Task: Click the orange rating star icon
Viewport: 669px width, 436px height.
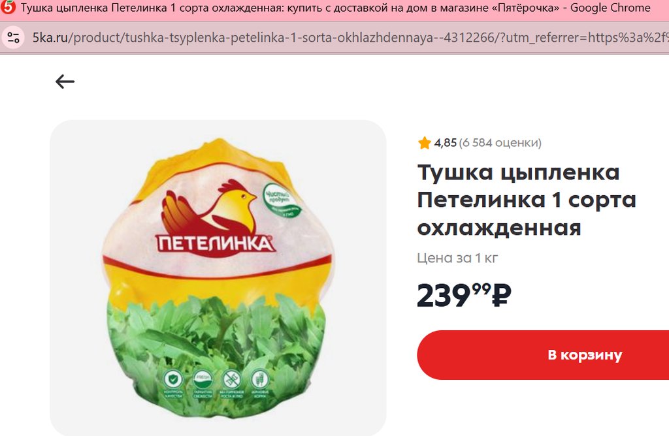Action: click(425, 143)
